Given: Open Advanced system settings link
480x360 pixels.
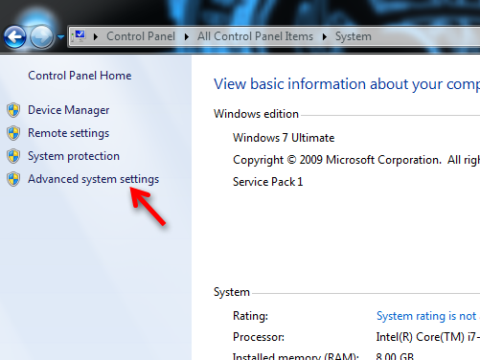Looking at the screenshot, I should pyautogui.click(x=94, y=179).
